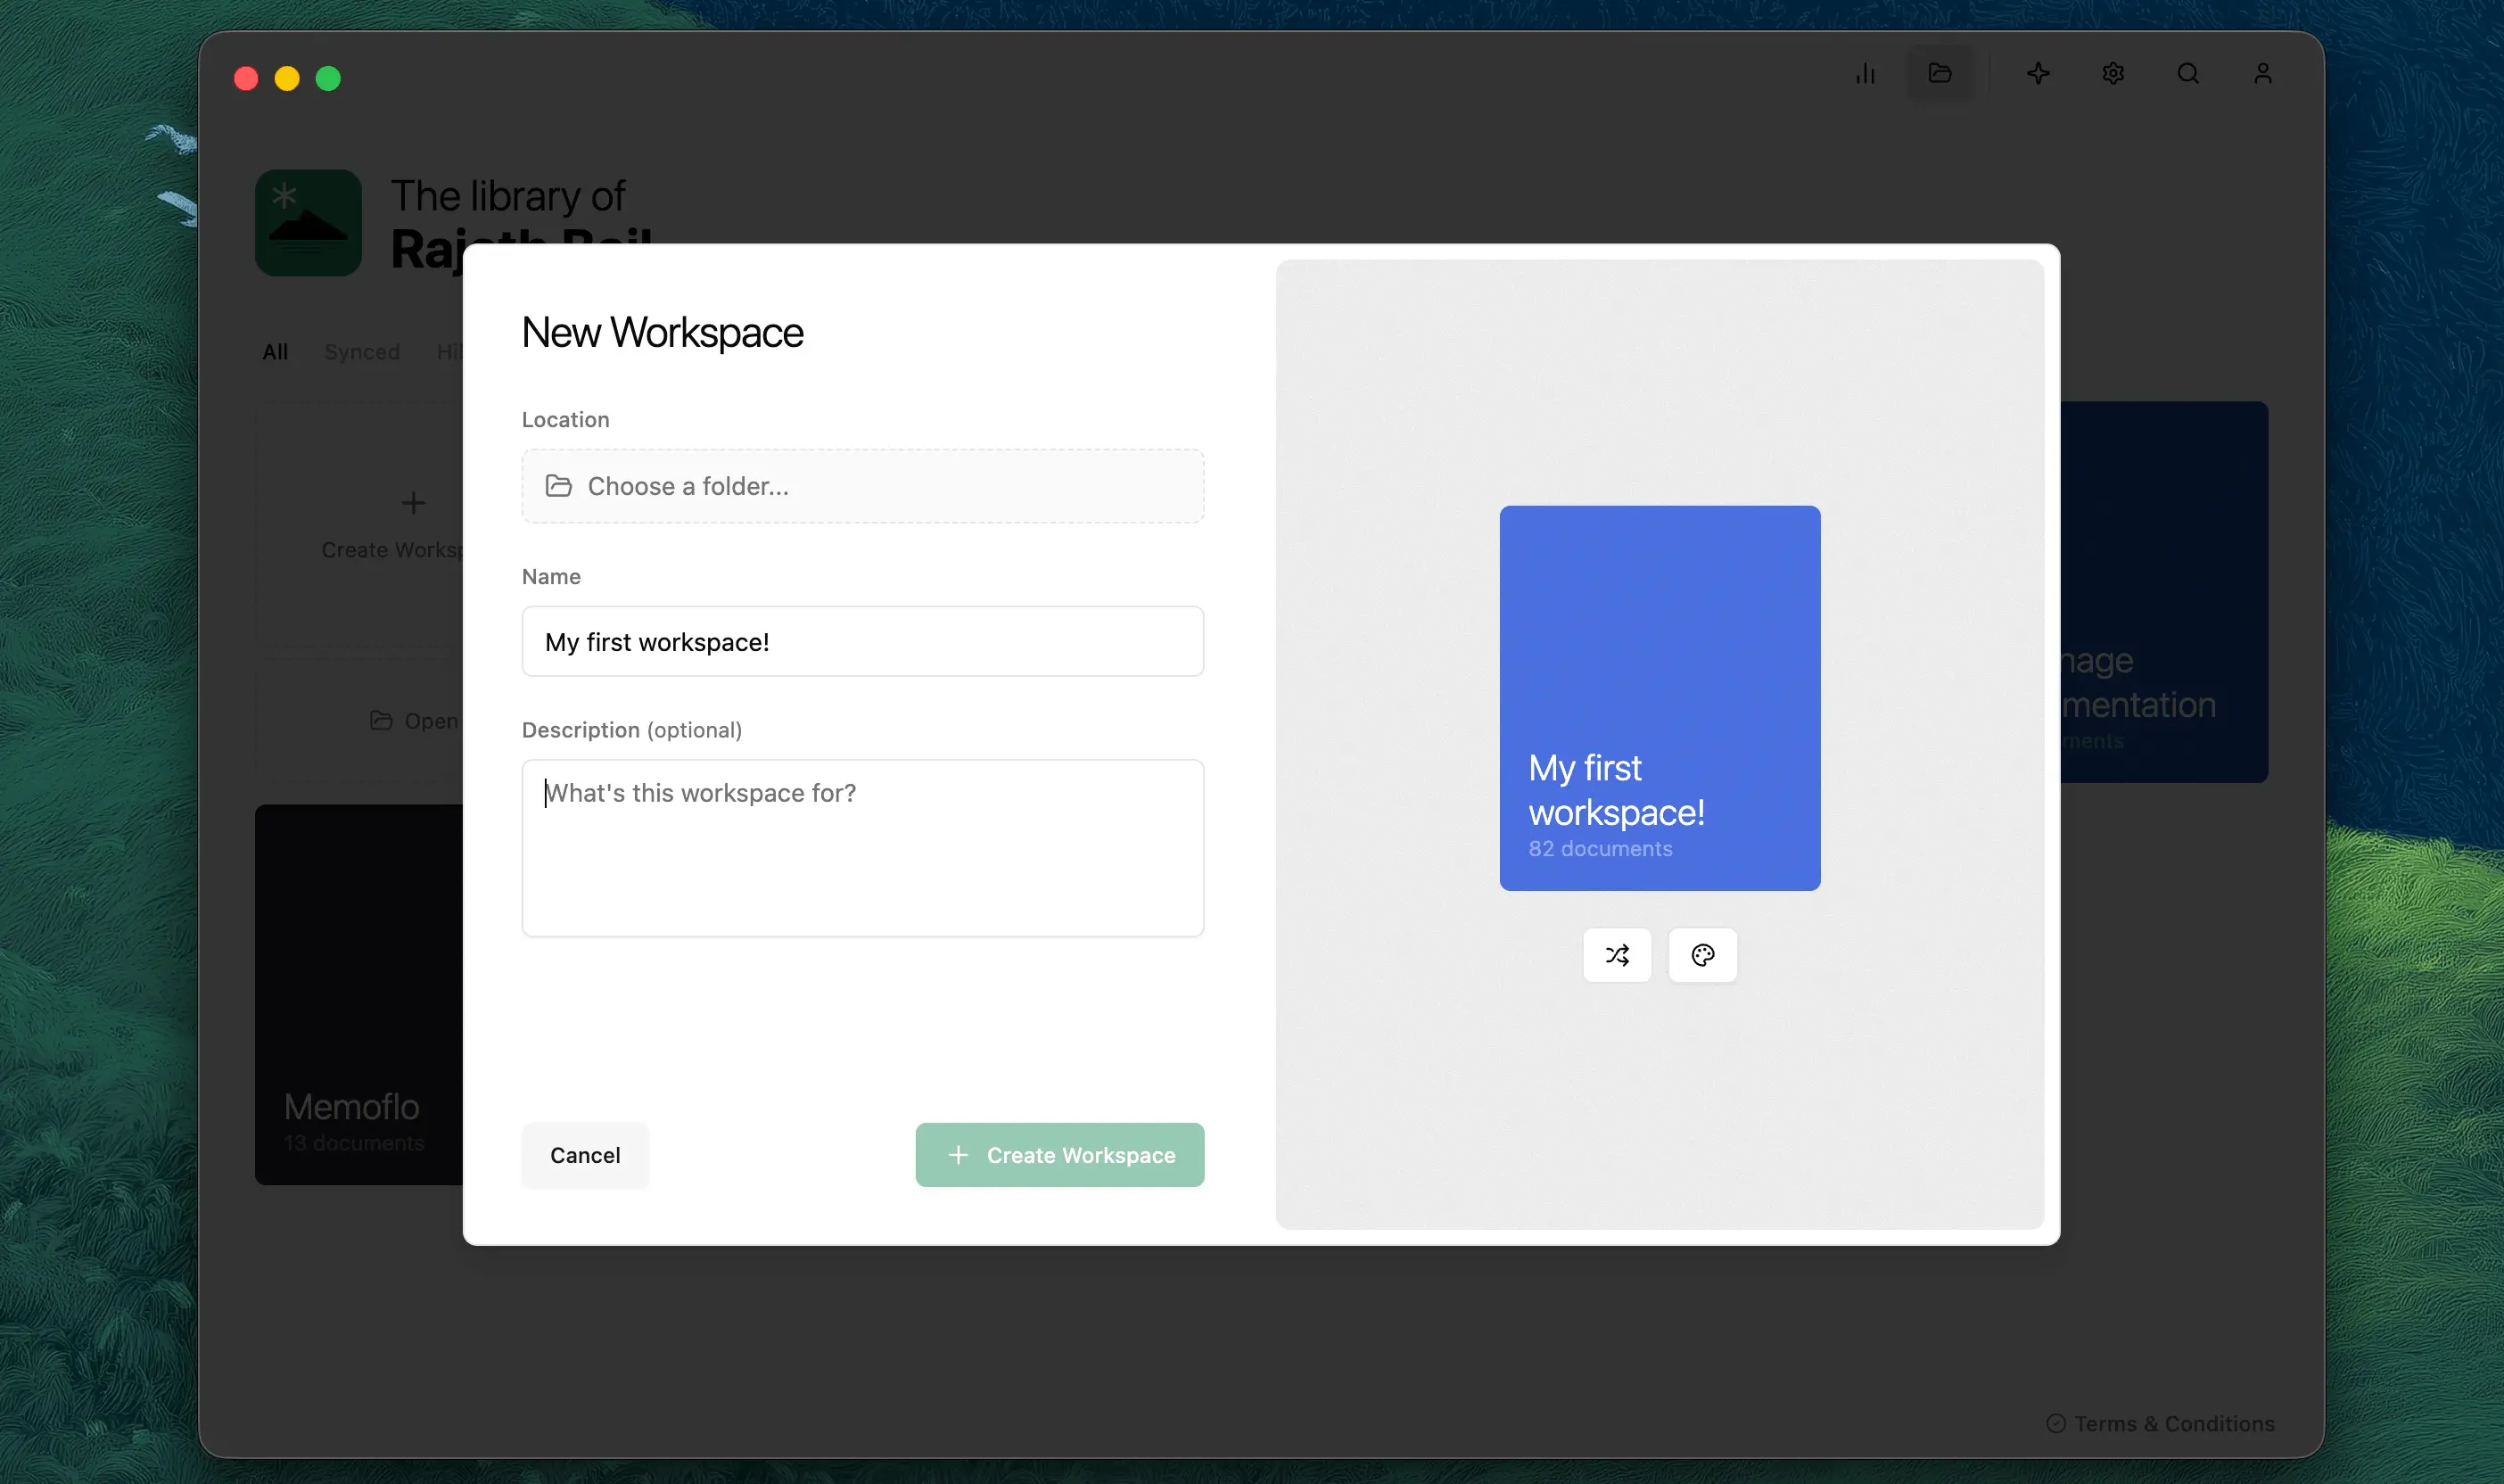Click the green Create Workspace button

(1059, 1155)
